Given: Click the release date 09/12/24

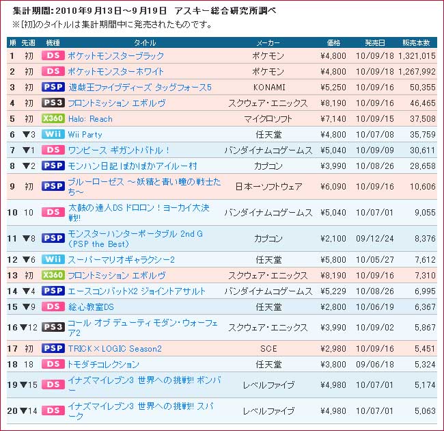Looking at the screenshot, I should pyautogui.click(x=374, y=239).
